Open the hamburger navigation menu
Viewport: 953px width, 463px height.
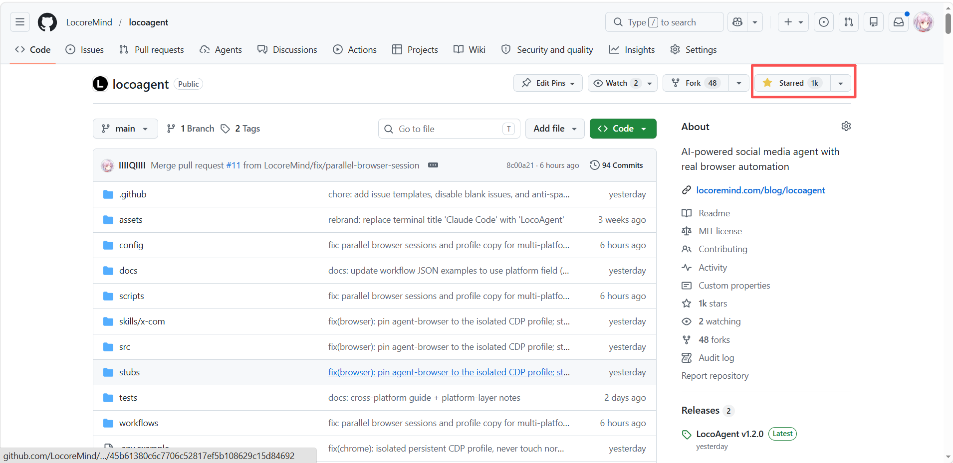(x=20, y=22)
